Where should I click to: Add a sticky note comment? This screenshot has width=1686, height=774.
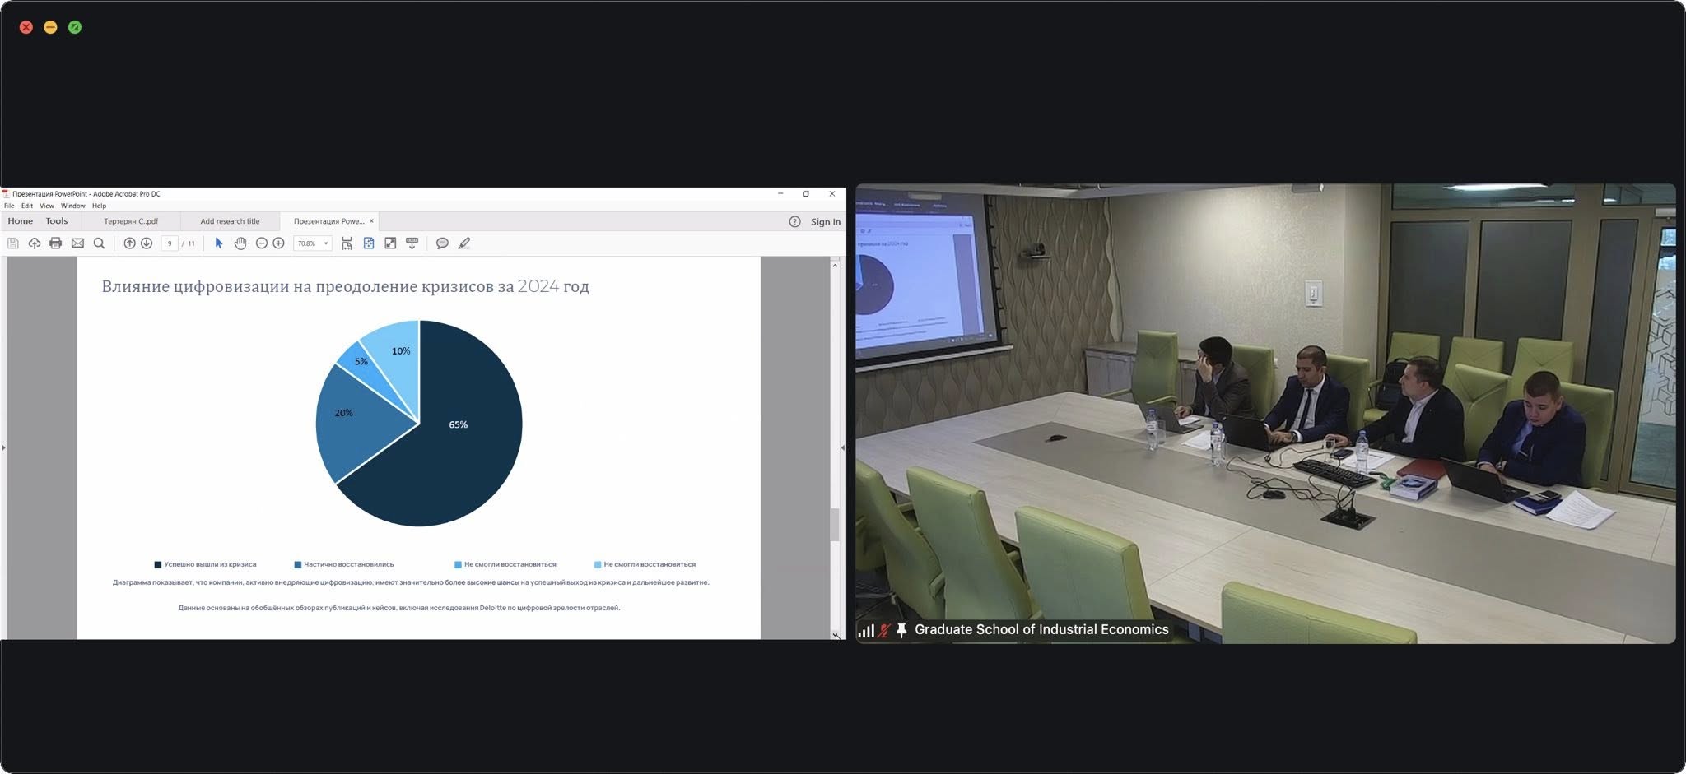[442, 243]
